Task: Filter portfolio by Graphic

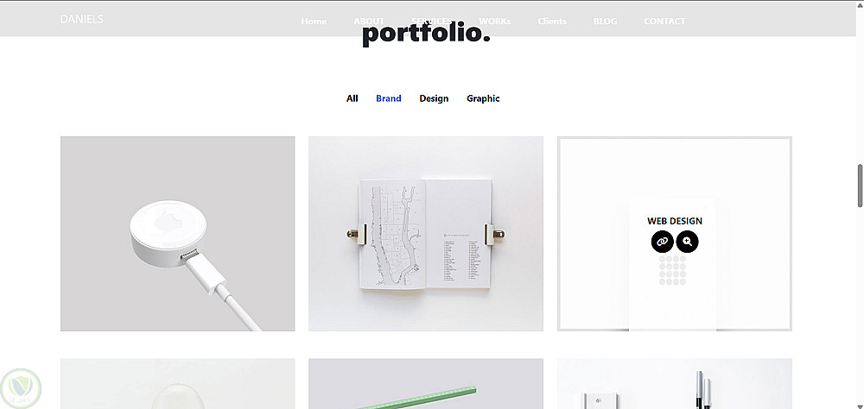Action: pos(483,98)
